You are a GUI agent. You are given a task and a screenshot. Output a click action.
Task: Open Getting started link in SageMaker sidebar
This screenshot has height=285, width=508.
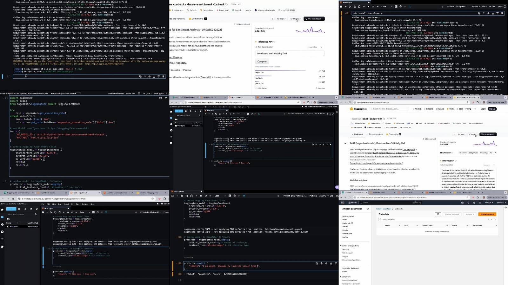[348, 216]
